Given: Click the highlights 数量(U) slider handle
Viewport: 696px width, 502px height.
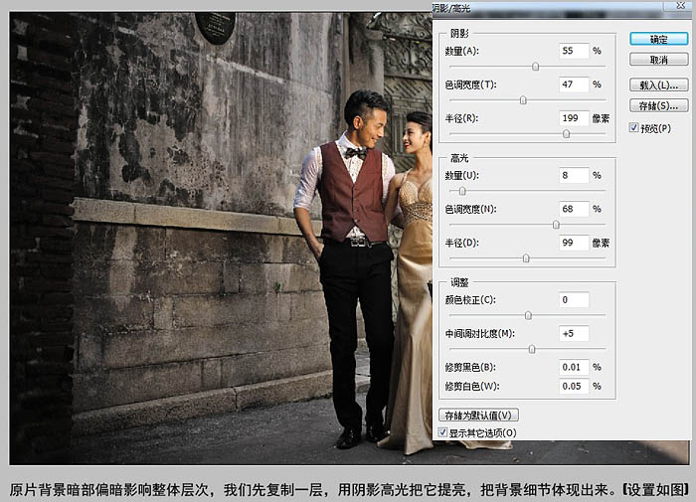Looking at the screenshot, I should [x=462, y=191].
